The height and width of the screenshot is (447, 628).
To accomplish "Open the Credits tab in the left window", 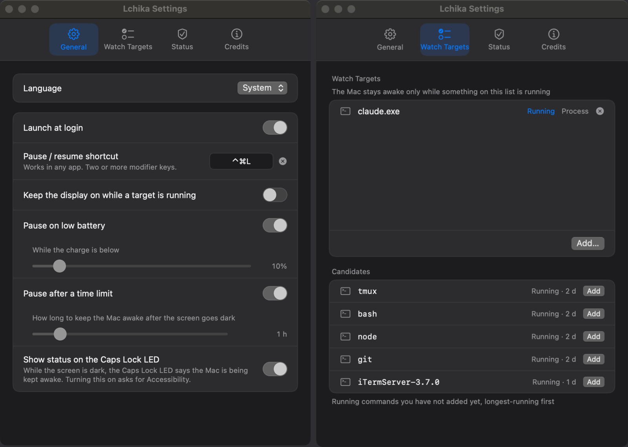I will (x=236, y=39).
